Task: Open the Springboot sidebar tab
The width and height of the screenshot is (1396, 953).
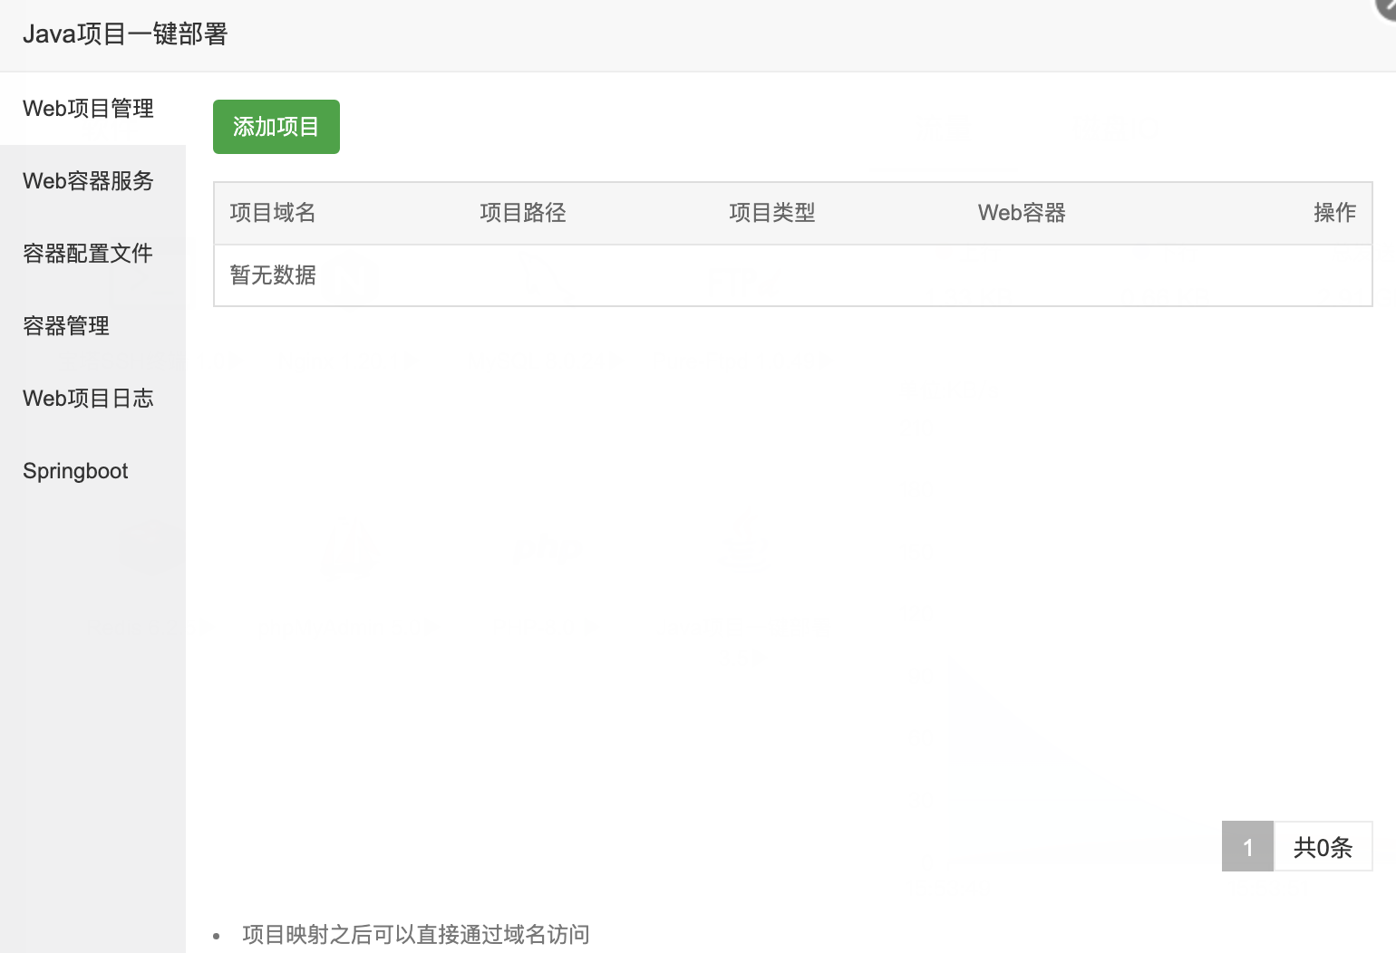Action: 76,471
